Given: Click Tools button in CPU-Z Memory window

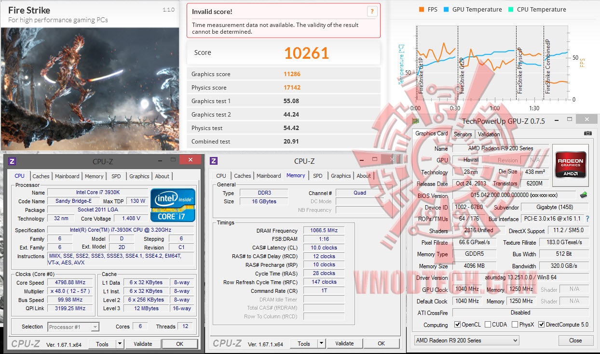Looking at the screenshot, I should tap(304, 343).
